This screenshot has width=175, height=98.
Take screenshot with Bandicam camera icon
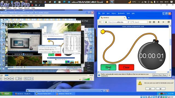[36, 5]
